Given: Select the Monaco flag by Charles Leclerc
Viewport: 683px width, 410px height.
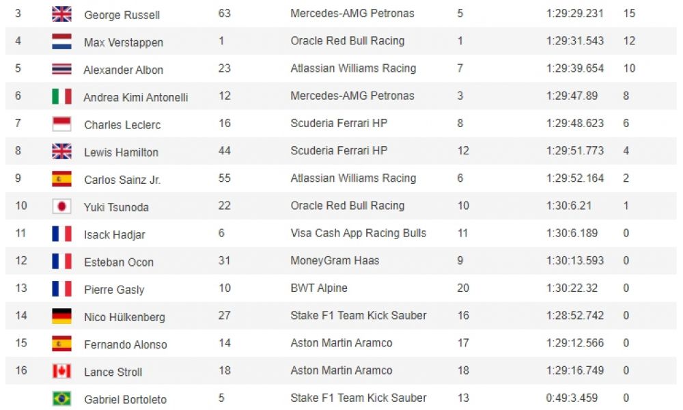Looking at the screenshot, I should tap(61, 124).
